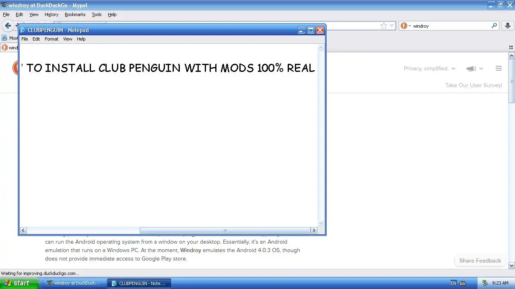The height and width of the screenshot is (289, 515).
Task: Open the list all tabs grid icon
Action: point(511,47)
